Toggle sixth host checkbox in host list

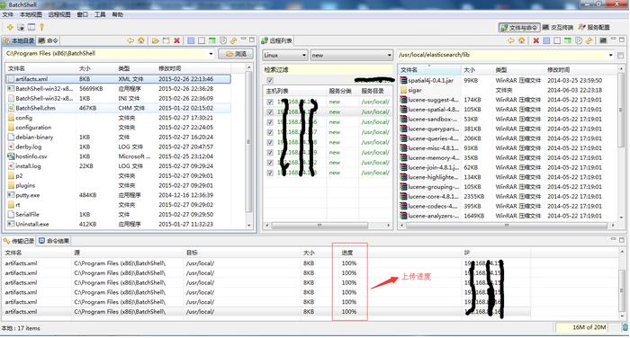[270, 153]
